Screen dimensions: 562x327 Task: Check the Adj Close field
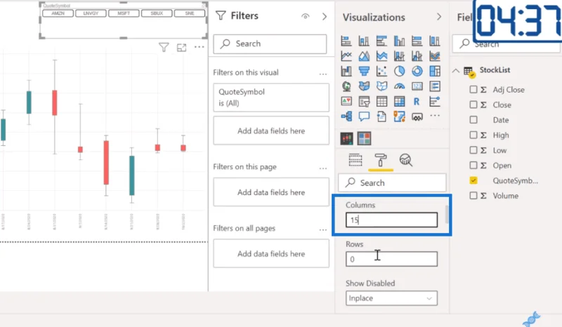pos(473,90)
